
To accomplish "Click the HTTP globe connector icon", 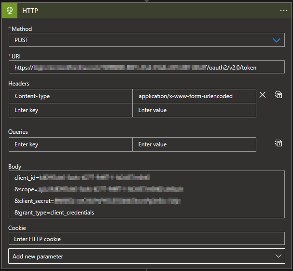I will [10, 11].
